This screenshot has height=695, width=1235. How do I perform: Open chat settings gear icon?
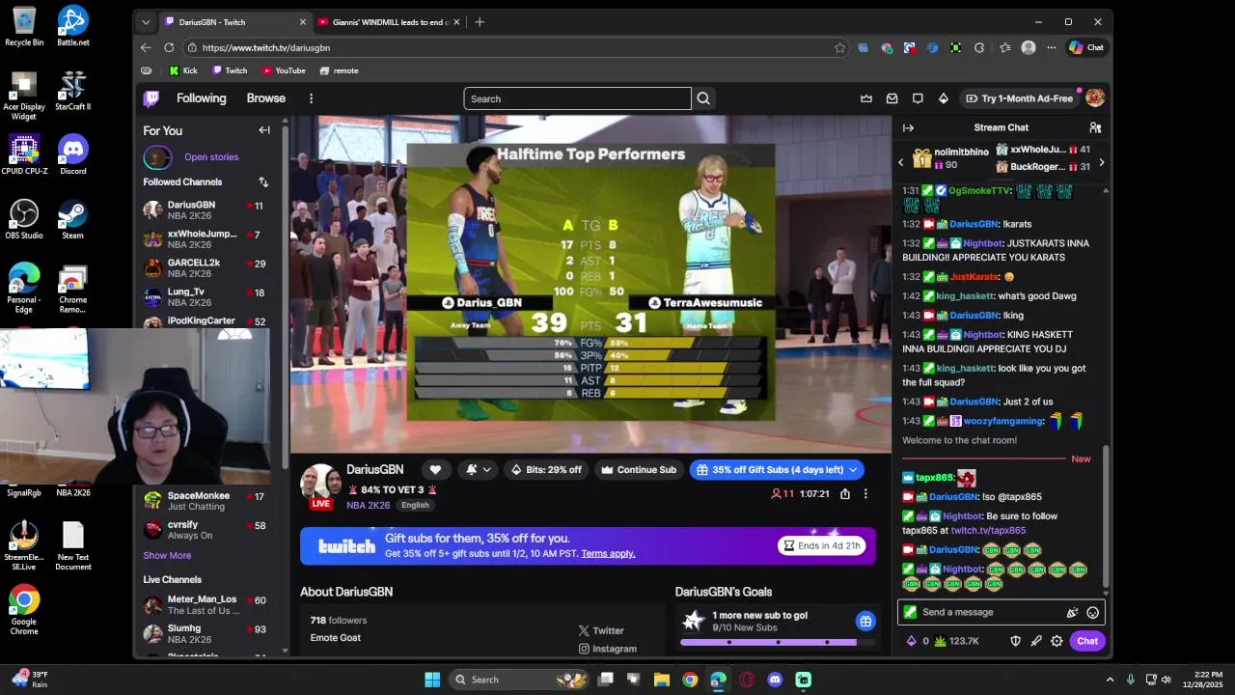click(1057, 641)
